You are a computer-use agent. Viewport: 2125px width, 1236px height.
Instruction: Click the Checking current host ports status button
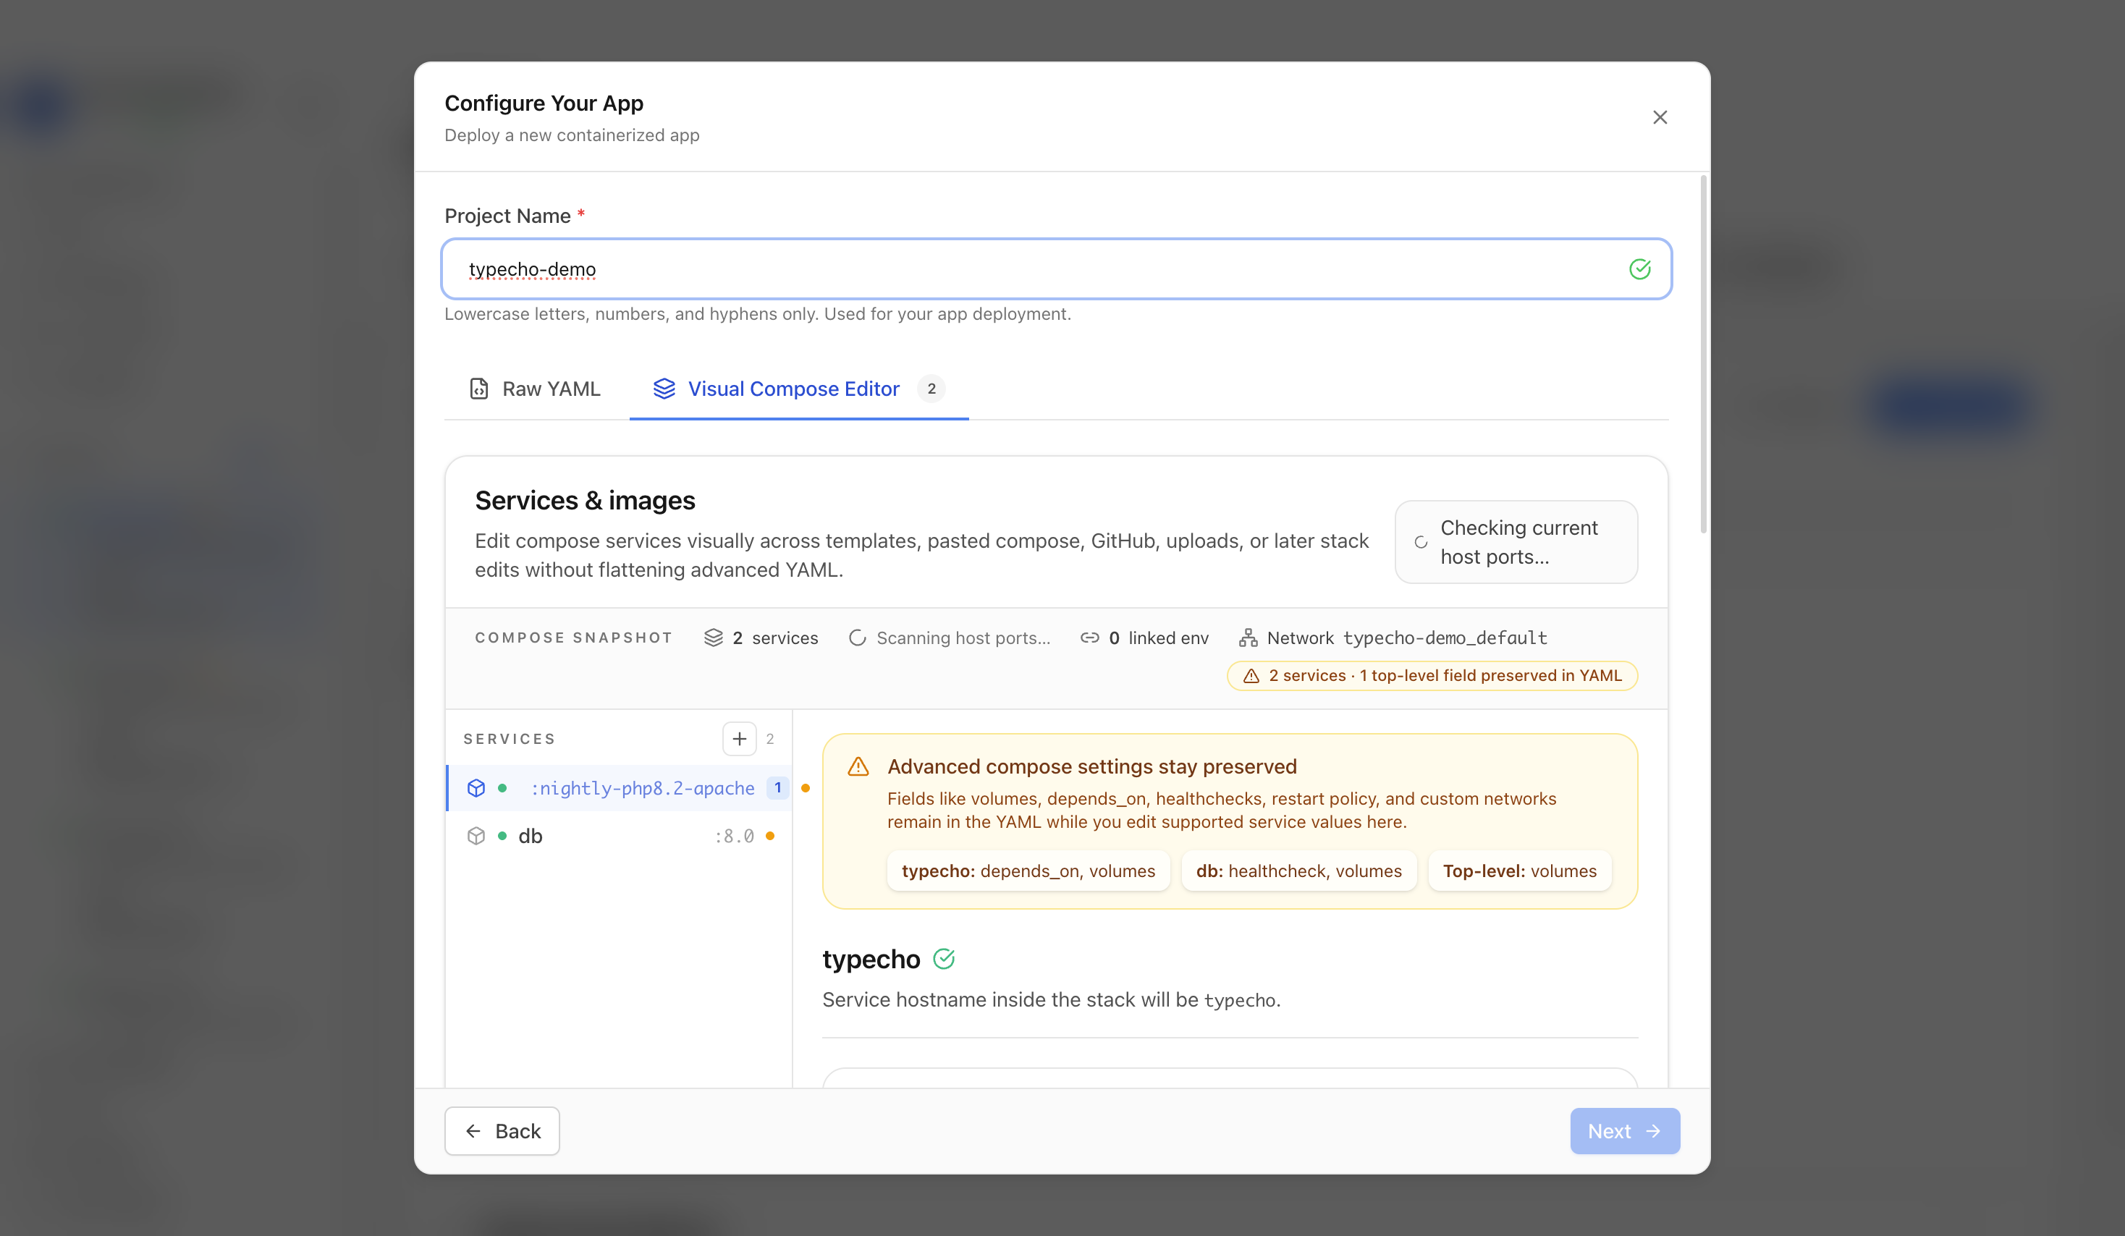click(1516, 542)
